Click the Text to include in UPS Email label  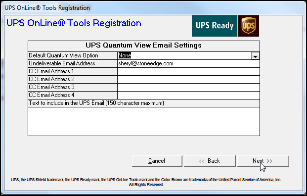[x=96, y=103]
